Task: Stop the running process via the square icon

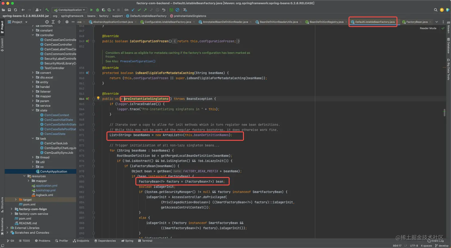Action: pos(118,10)
